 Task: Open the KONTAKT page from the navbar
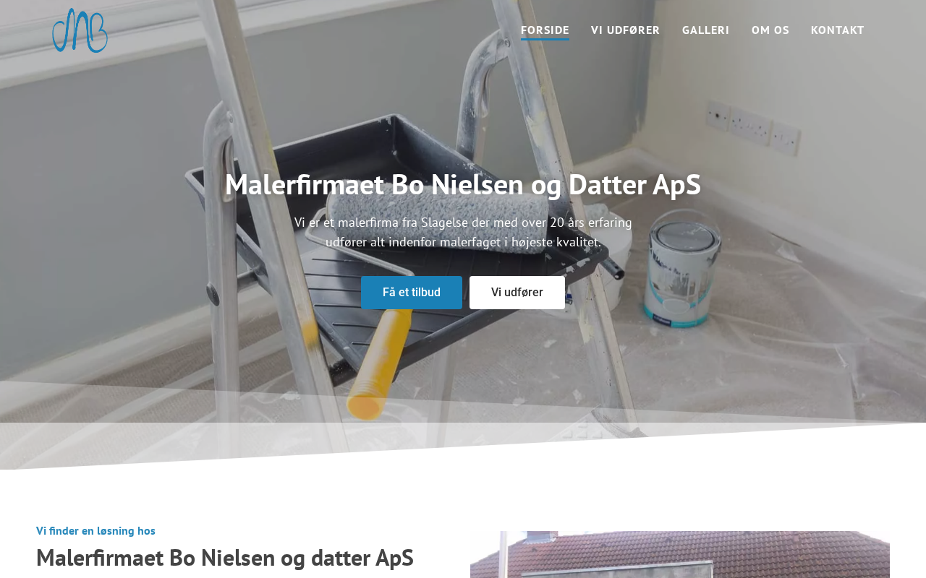point(837,30)
